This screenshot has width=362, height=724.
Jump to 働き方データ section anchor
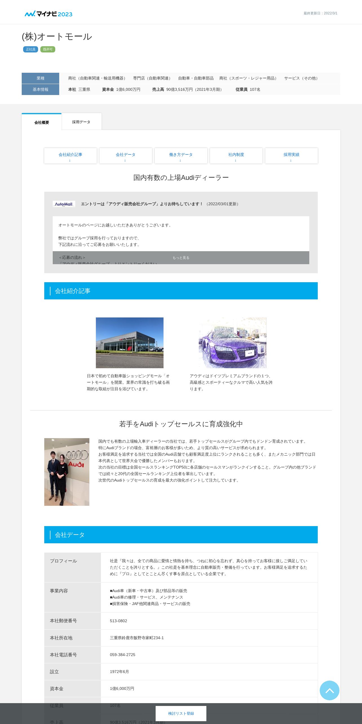click(181, 156)
